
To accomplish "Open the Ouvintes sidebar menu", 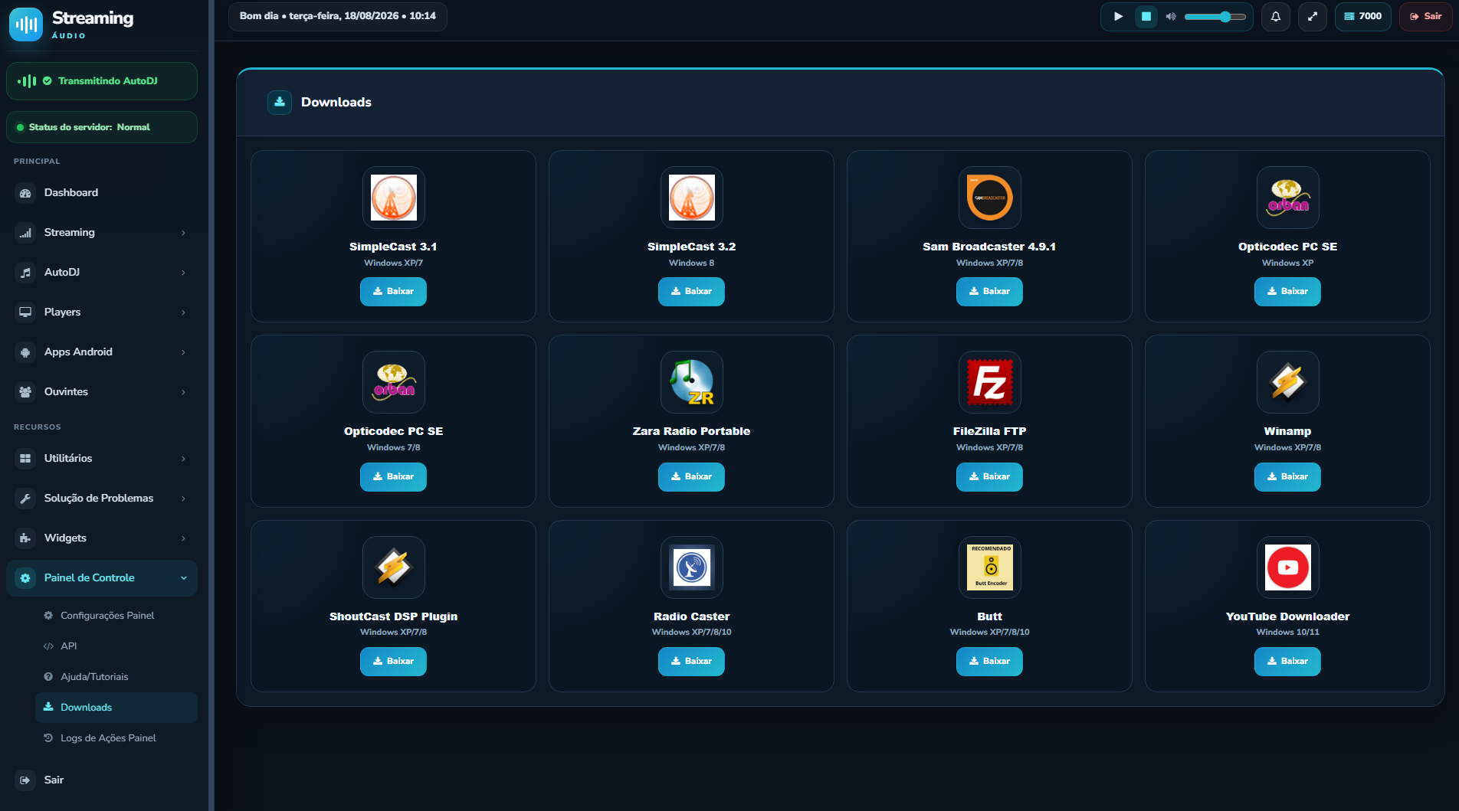I will click(x=102, y=392).
